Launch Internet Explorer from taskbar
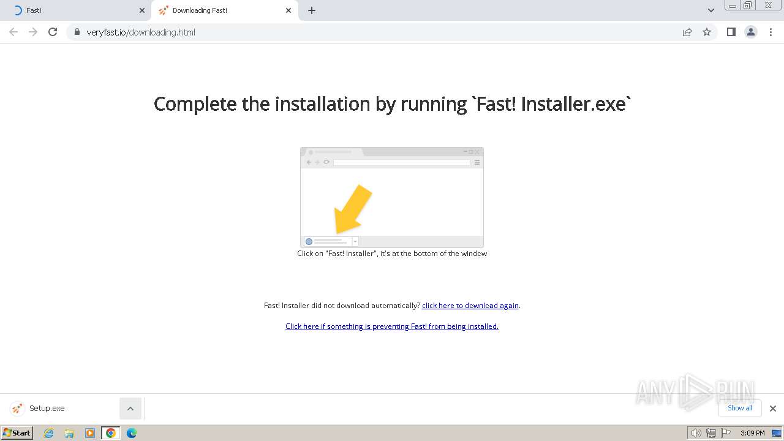 tap(49, 433)
